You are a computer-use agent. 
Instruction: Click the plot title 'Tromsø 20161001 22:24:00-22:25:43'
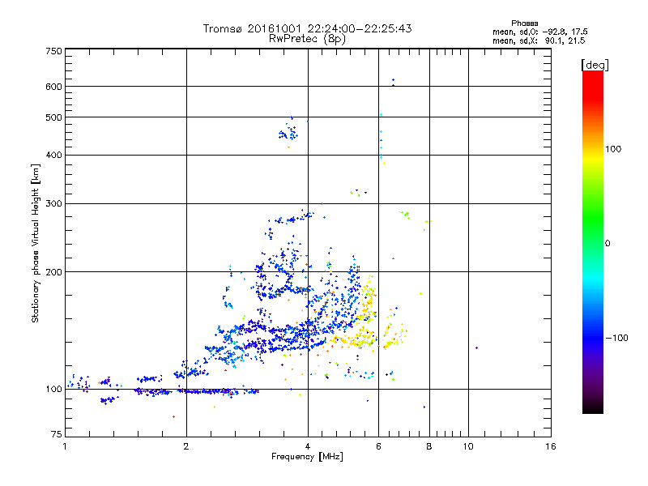(x=307, y=28)
